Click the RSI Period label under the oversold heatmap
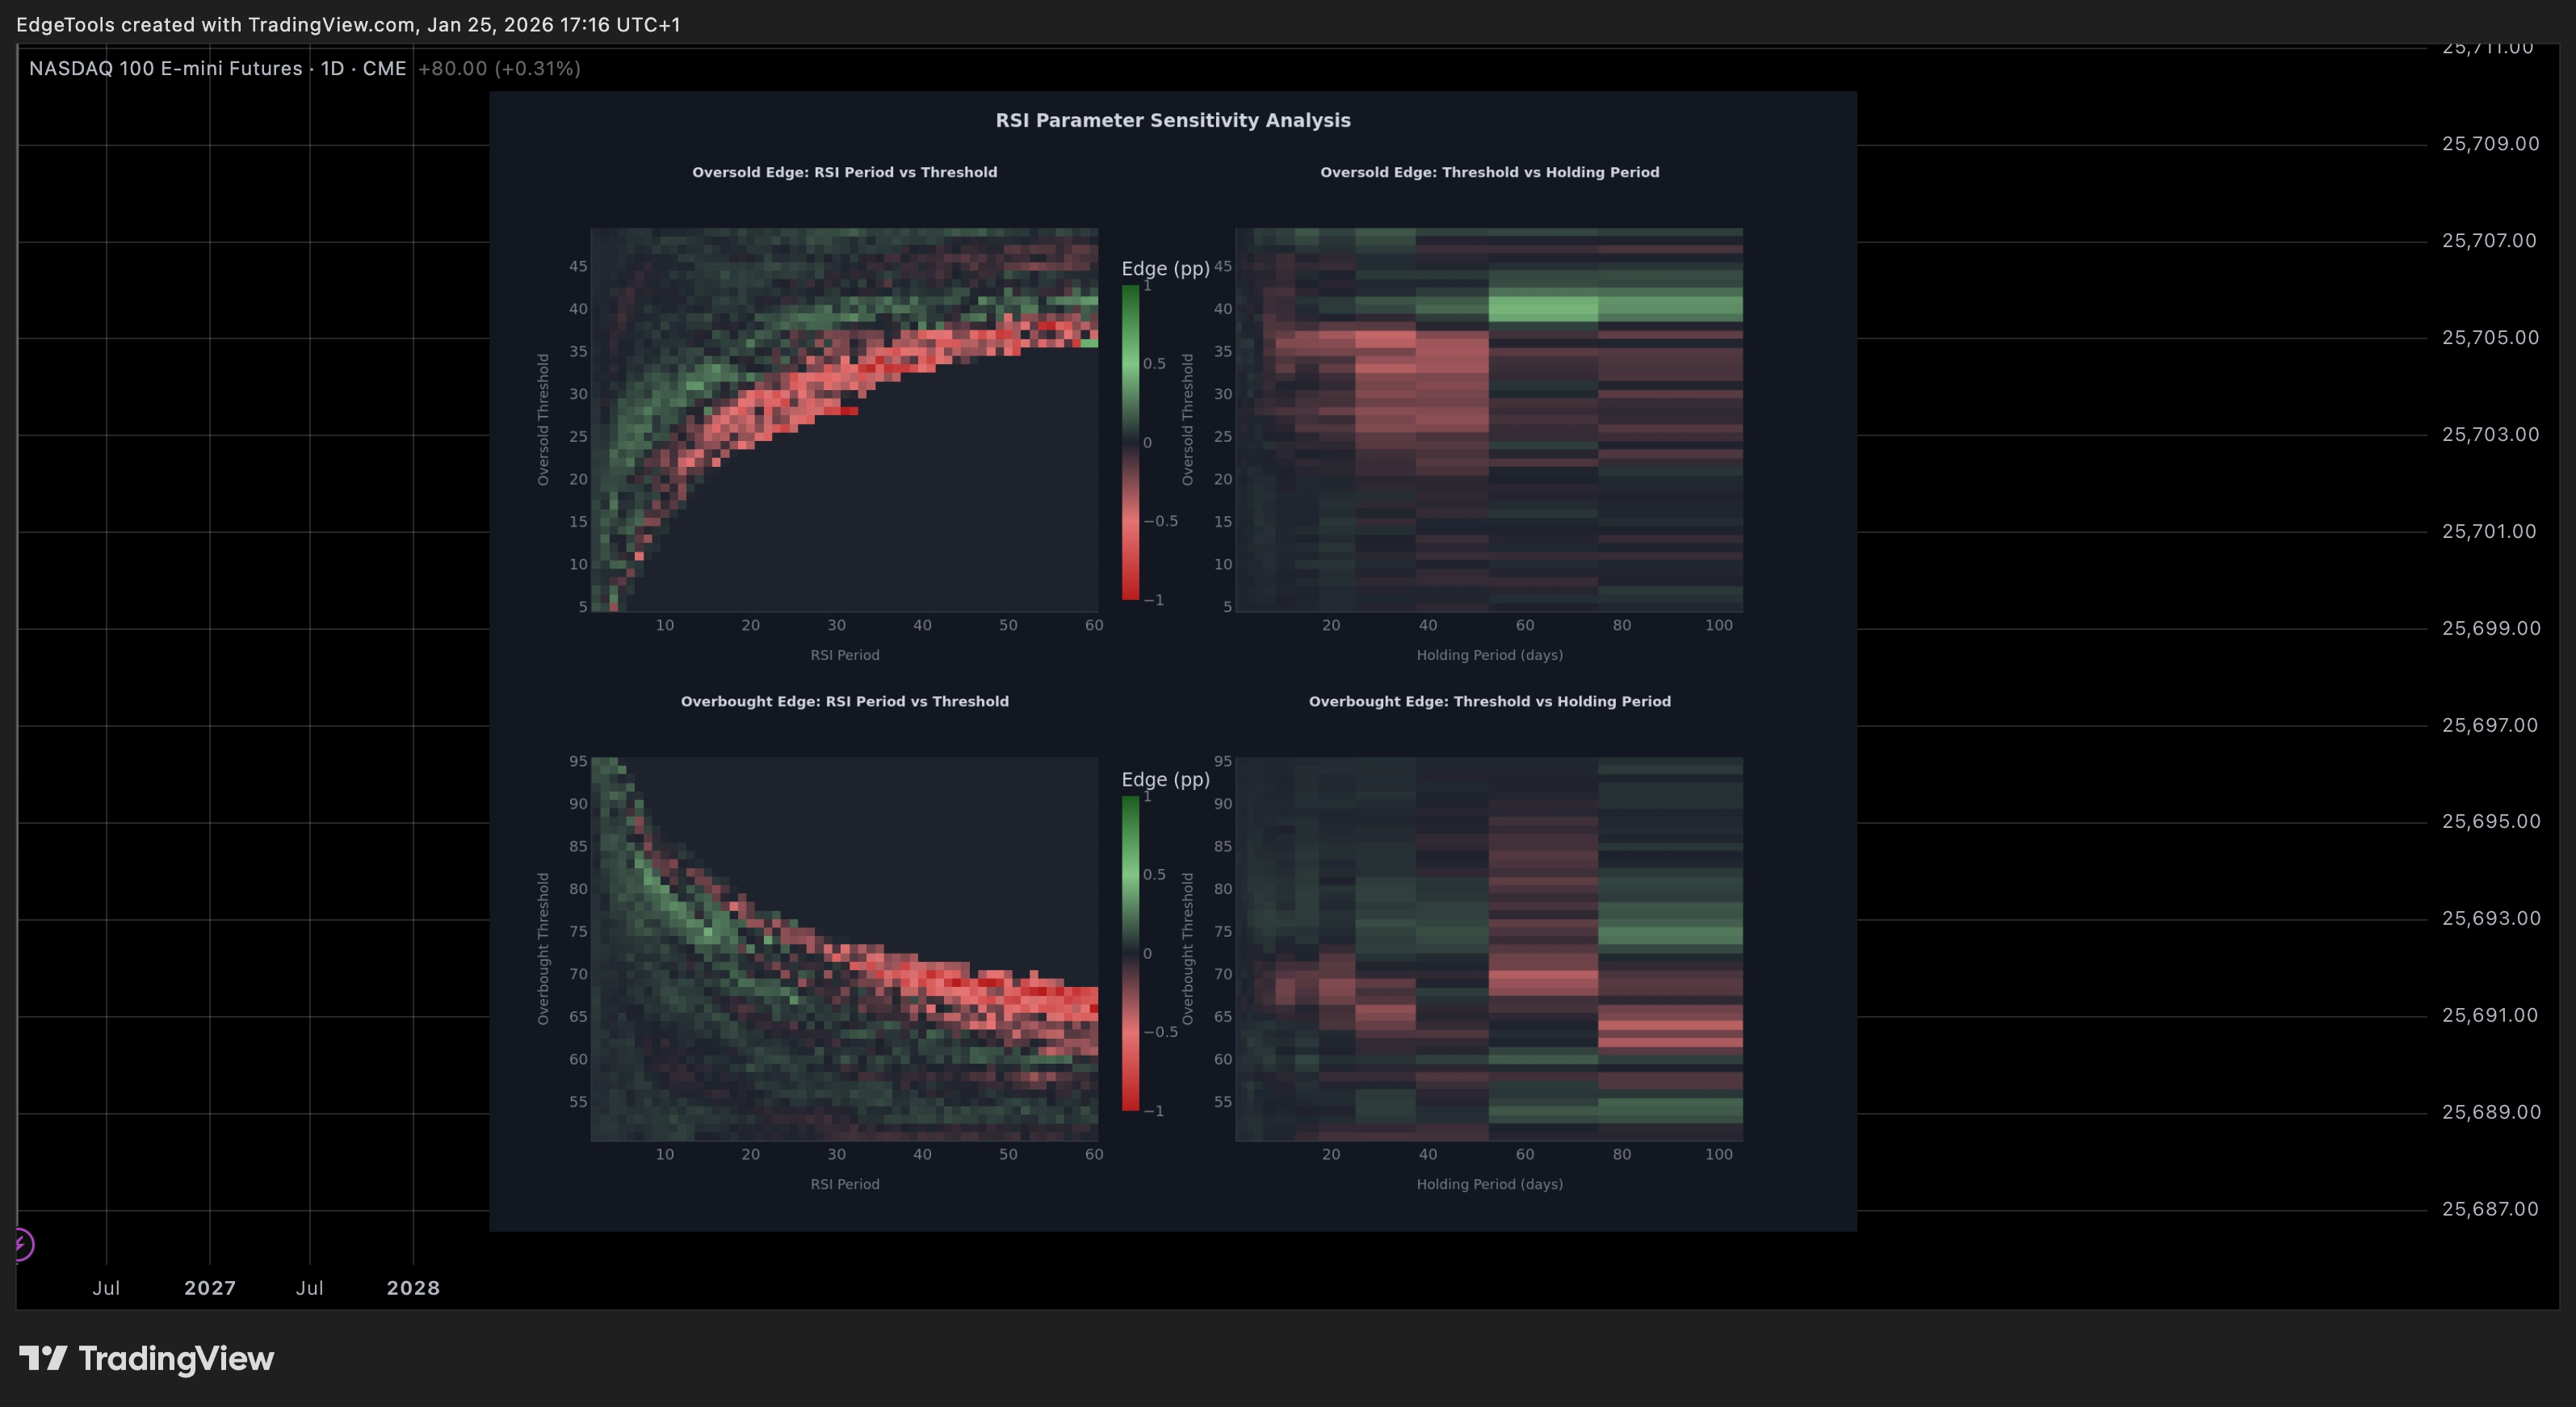 point(845,655)
